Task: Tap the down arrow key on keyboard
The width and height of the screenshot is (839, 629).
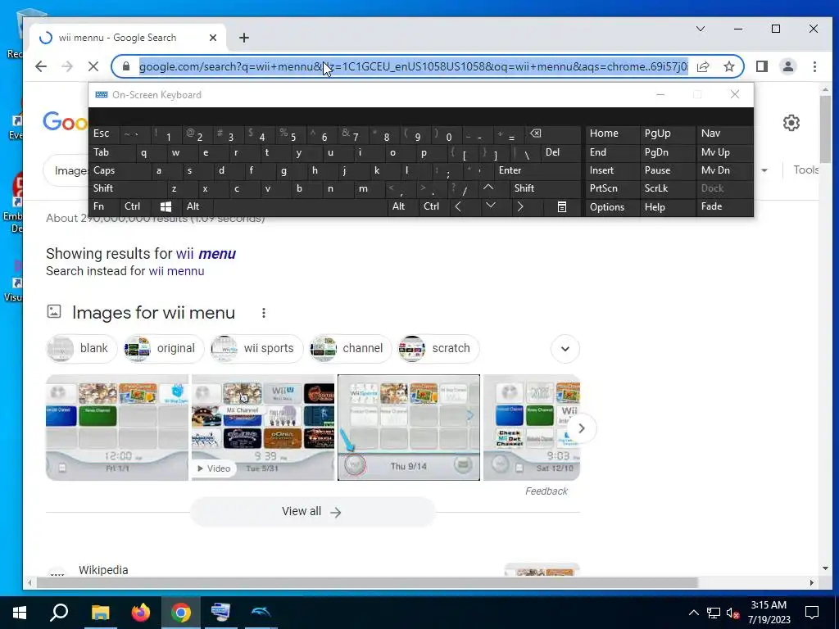Action: [491, 206]
